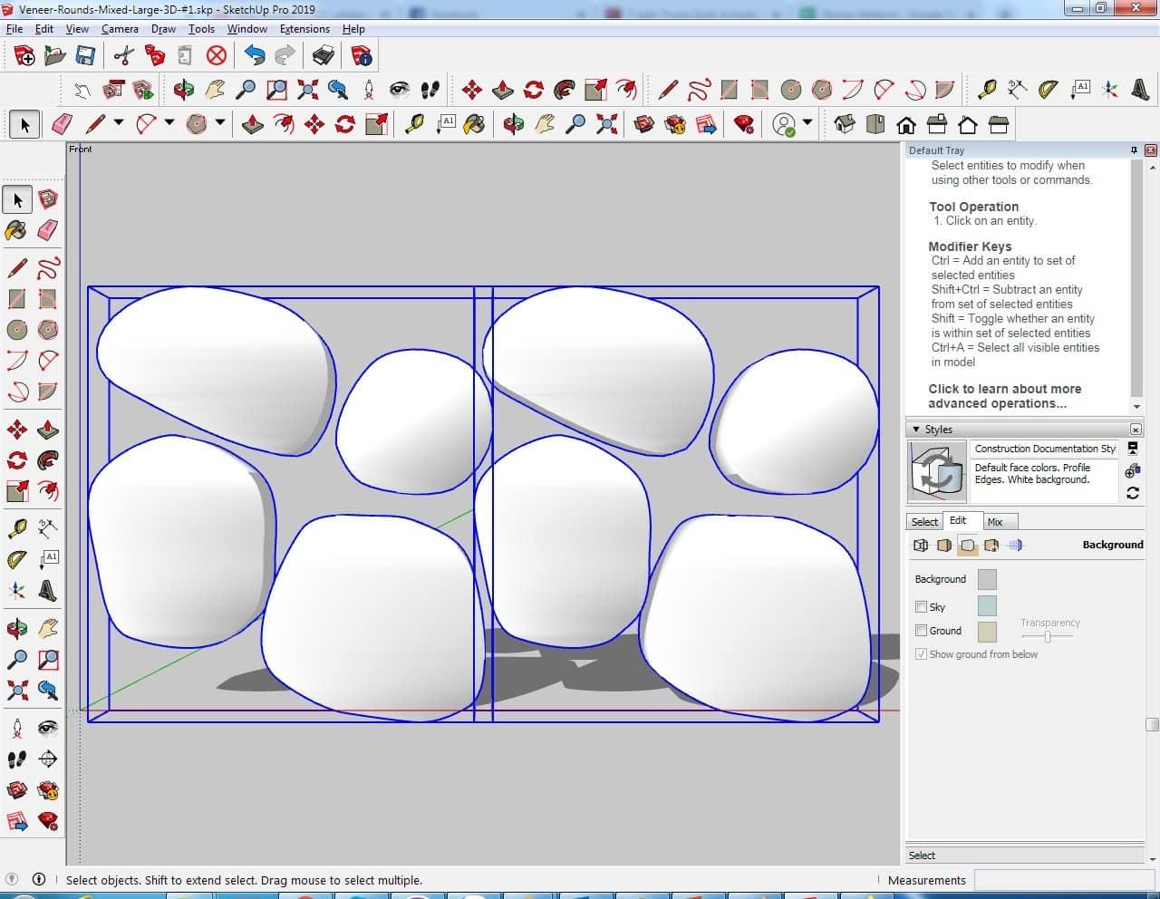Select the Paint Bucket tool
The width and height of the screenshot is (1160, 899).
pos(16,230)
